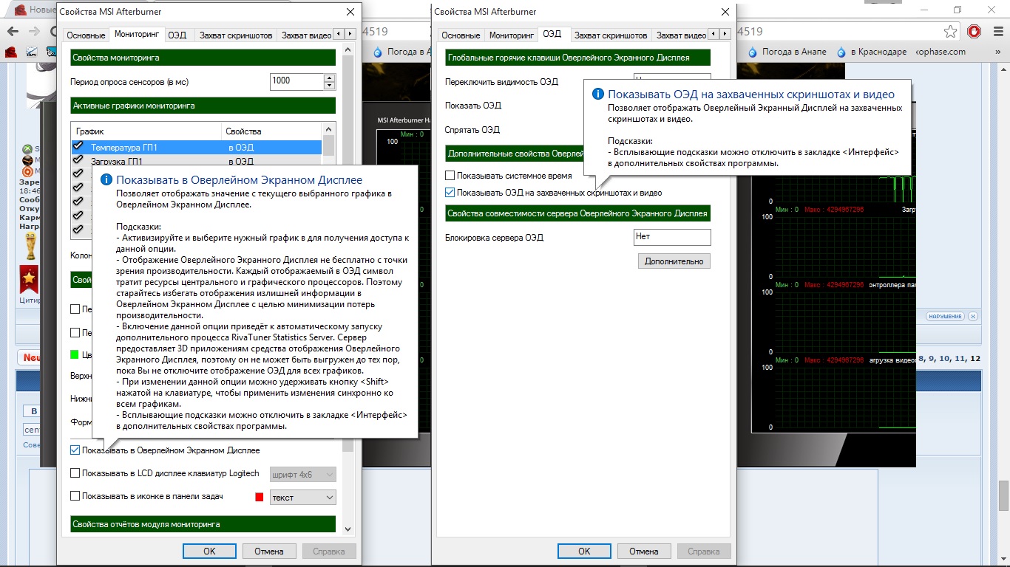Enable Показывать в иконке в панели задач
The width and height of the screenshot is (1010, 567).
(x=75, y=496)
